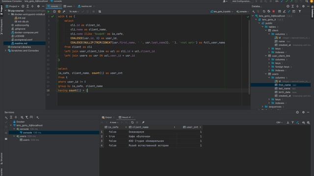
Task: Switch to the readme.md editor tab
Action: click(86, 6)
